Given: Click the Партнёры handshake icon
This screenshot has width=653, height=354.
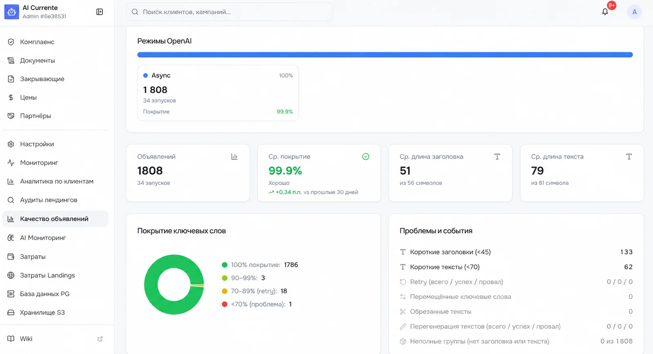Looking at the screenshot, I should click(11, 116).
